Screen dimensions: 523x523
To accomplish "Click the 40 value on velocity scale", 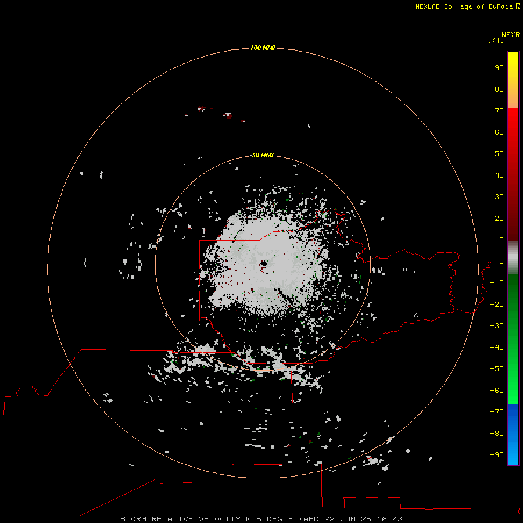I will [x=499, y=175].
